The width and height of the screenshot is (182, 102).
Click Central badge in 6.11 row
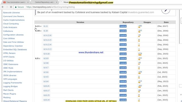(x=123, y=26)
